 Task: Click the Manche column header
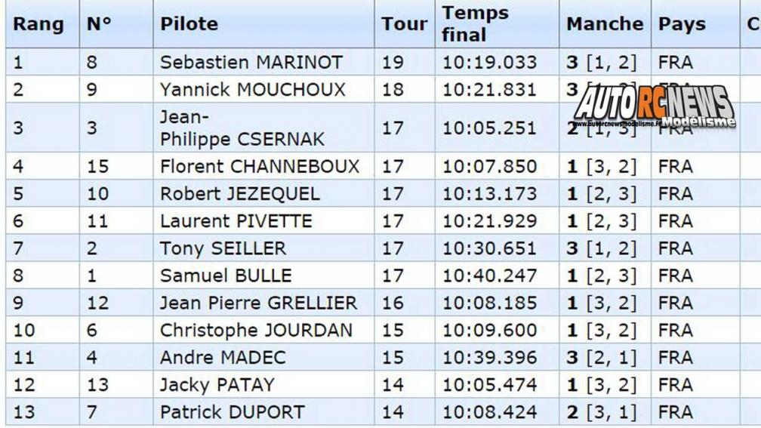[x=605, y=24]
